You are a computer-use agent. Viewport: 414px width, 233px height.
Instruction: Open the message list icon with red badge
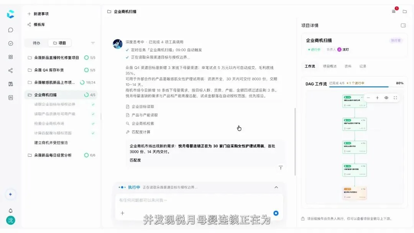tap(394, 11)
